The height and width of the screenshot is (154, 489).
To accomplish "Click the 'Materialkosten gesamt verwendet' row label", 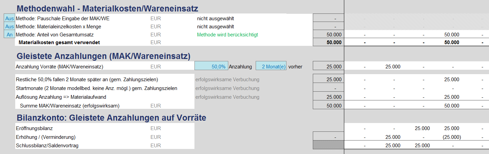I will (x=59, y=42).
